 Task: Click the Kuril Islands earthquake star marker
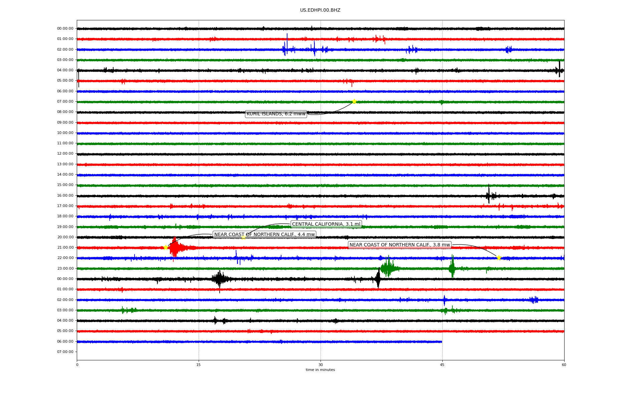tap(354, 101)
